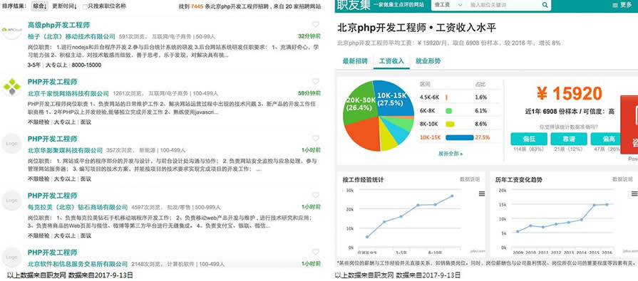Sort results by 综合
The width and height of the screenshot is (638, 281).
coord(40,6)
